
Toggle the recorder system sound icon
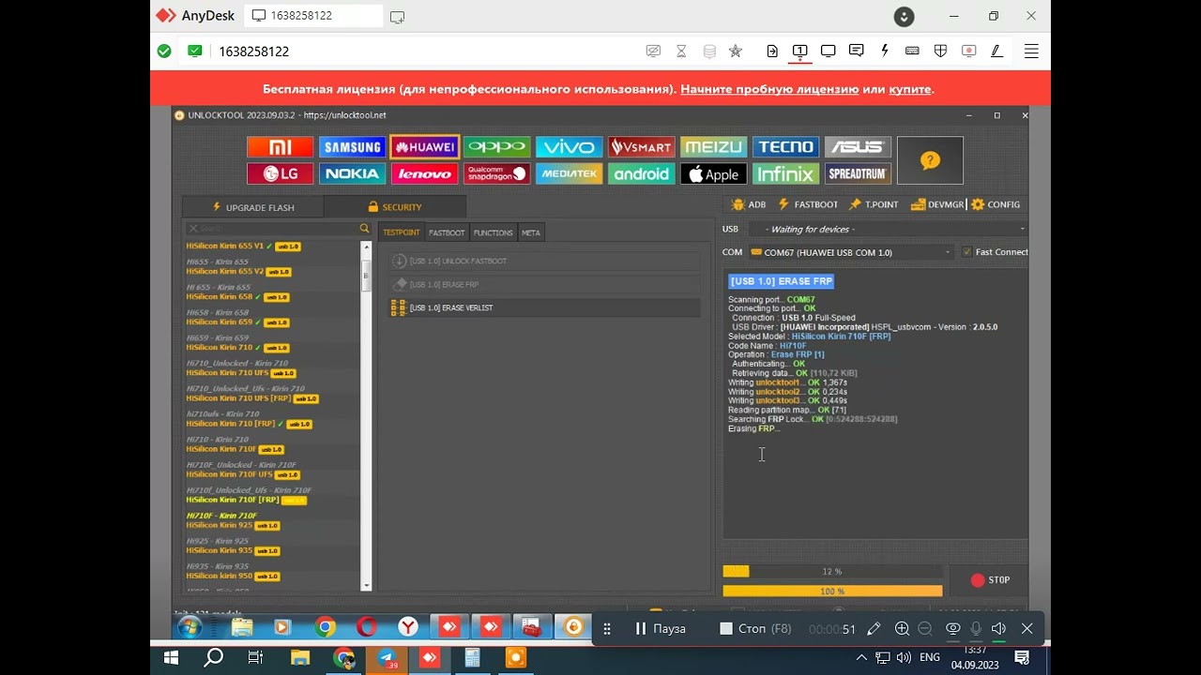pos(998,629)
